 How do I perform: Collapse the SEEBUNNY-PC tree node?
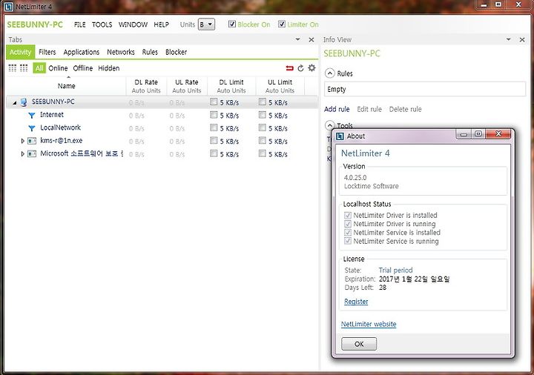pos(15,102)
